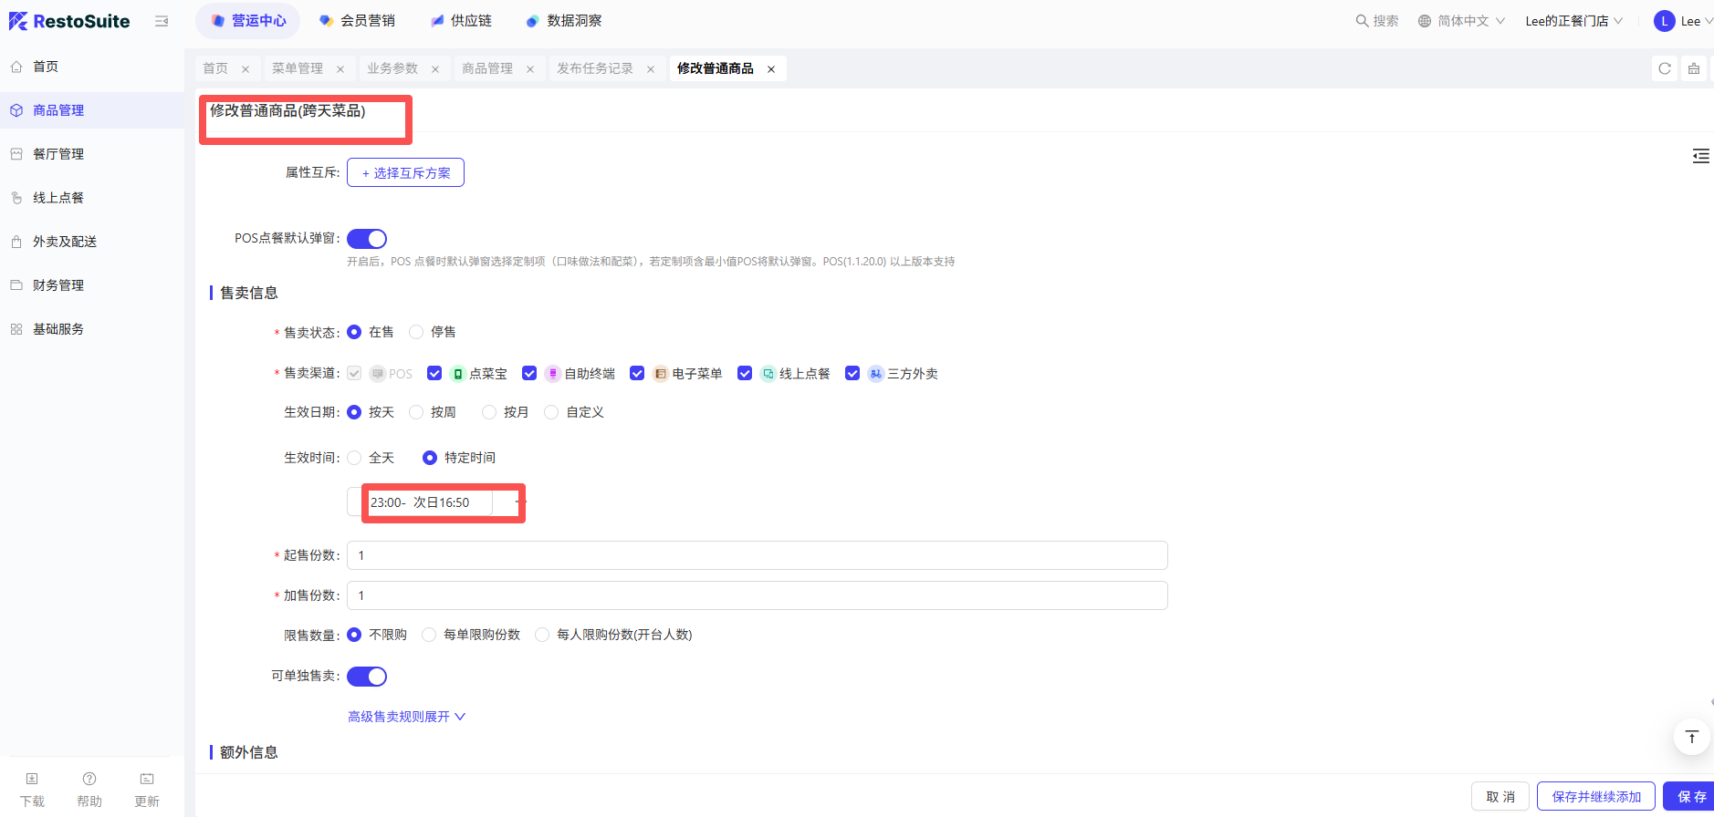The image size is (1714, 817).
Task: Click the 选择互斥方案 button
Action: pos(405,172)
